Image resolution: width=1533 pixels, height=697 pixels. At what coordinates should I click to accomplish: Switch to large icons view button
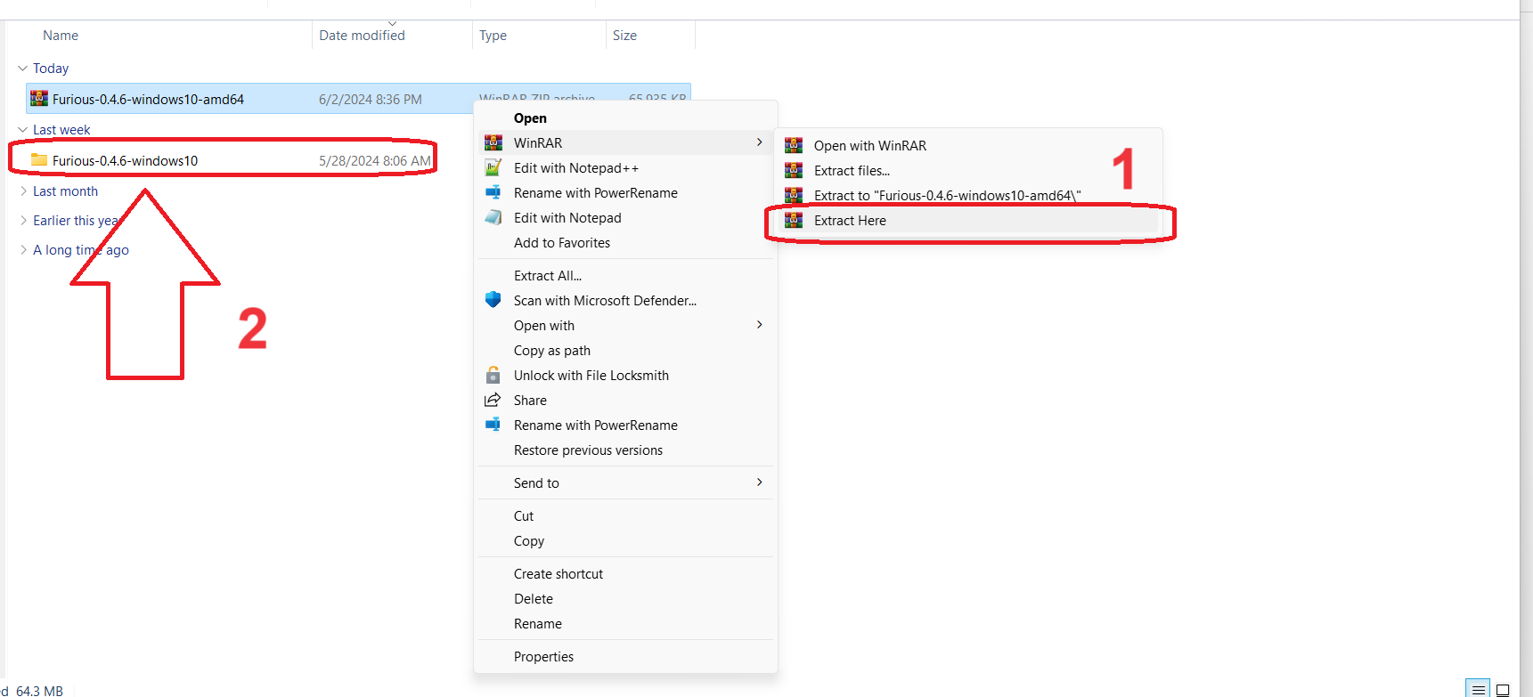(1503, 690)
